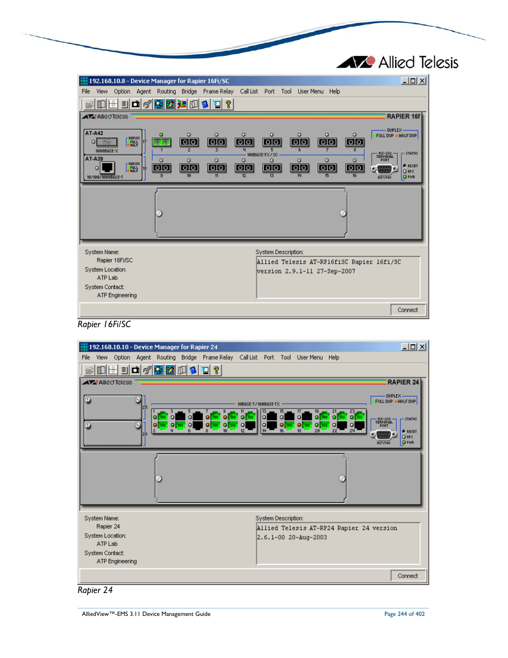508x658 pixels.
Task: Click the camera snapshot icon in Rapier 16Fi/SC toolbar
Action: pos(136,104)
